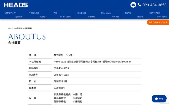This screenshot has width=169, height=105.
Task: Open the FAQ menu
Action: coord(60,15)
